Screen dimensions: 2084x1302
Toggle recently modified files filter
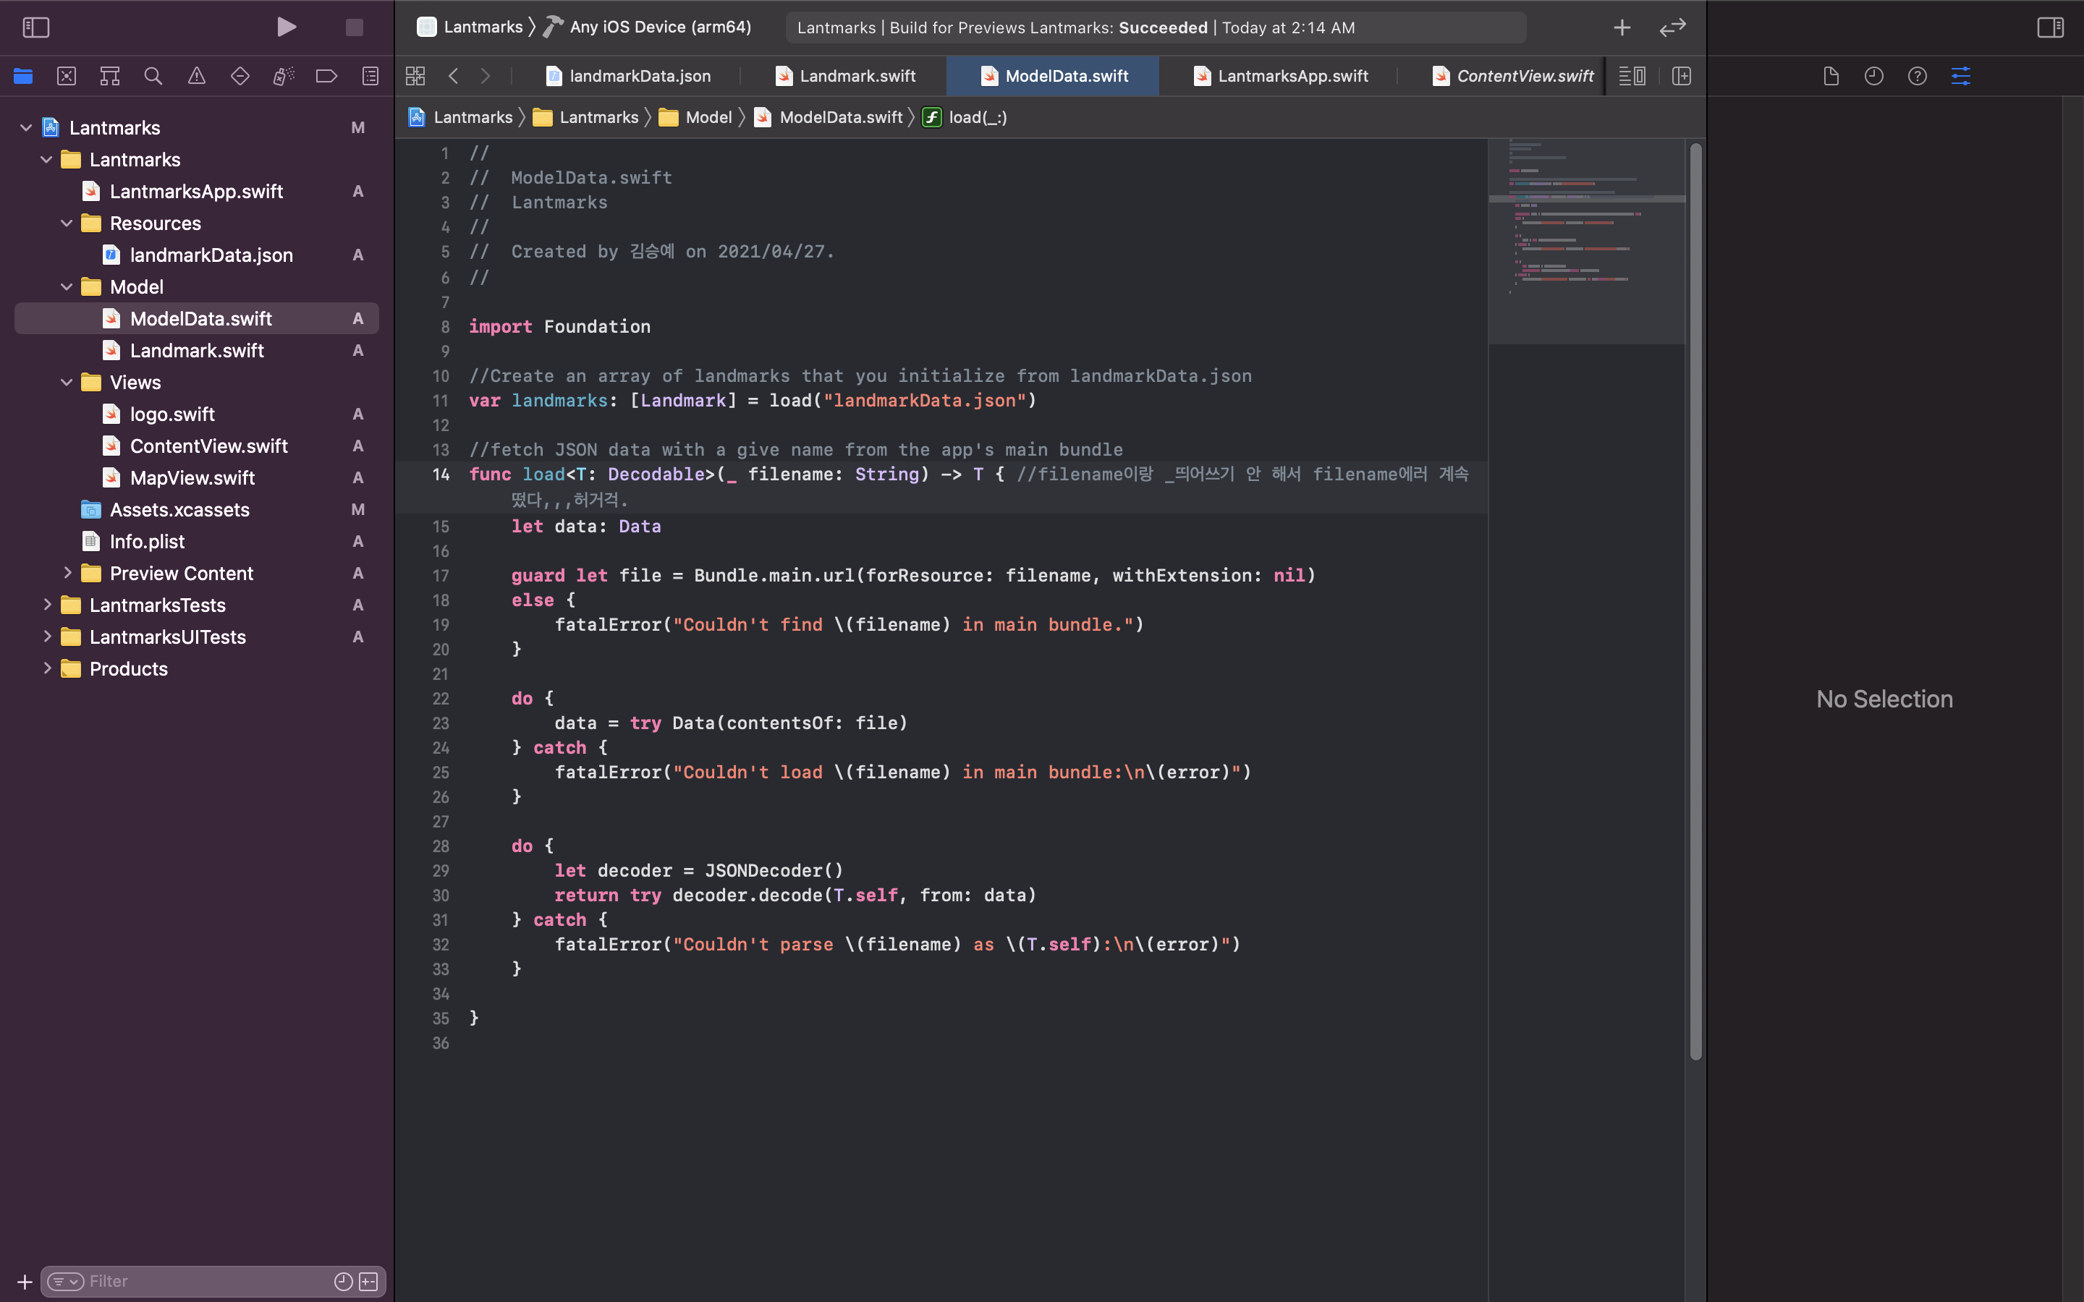click(x=343, y=1281)
